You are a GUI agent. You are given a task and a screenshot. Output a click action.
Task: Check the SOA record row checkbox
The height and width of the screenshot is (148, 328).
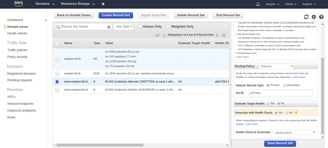[57, 74]
